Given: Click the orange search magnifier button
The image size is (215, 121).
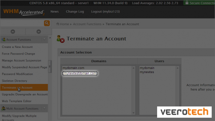Looking at the screenshot, I should pos(47,23).
